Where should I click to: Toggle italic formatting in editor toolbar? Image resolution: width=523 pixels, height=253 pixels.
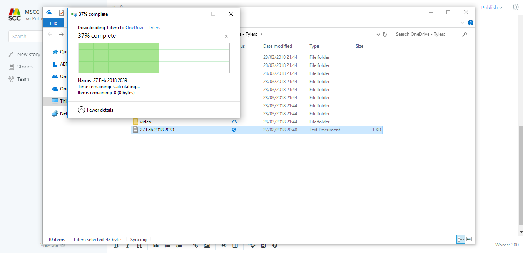[127, 245]
